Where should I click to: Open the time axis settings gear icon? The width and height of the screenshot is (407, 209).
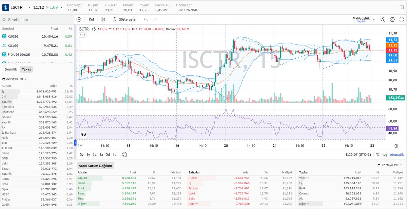(396, 146)
